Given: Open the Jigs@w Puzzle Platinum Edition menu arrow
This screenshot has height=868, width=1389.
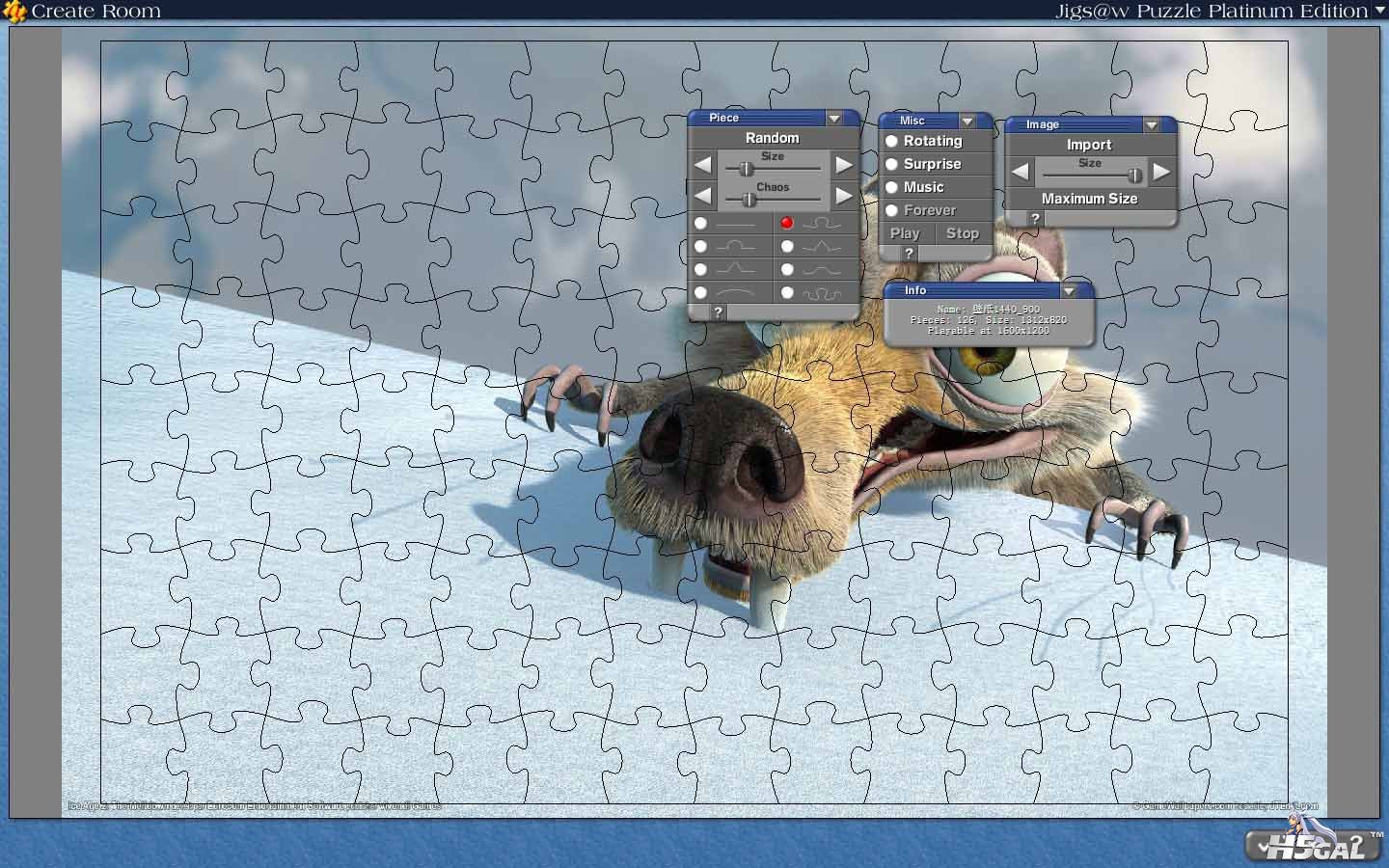Looking at the screenshot, I should 1379,11.
